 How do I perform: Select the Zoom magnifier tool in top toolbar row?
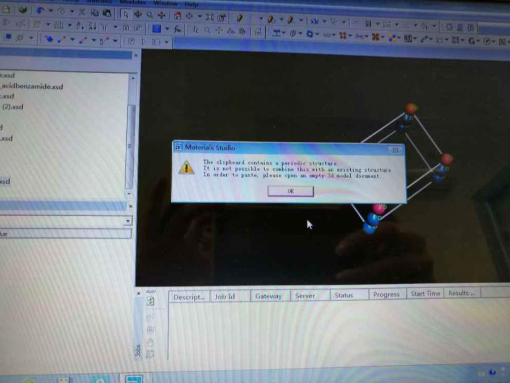coord(150,15)
